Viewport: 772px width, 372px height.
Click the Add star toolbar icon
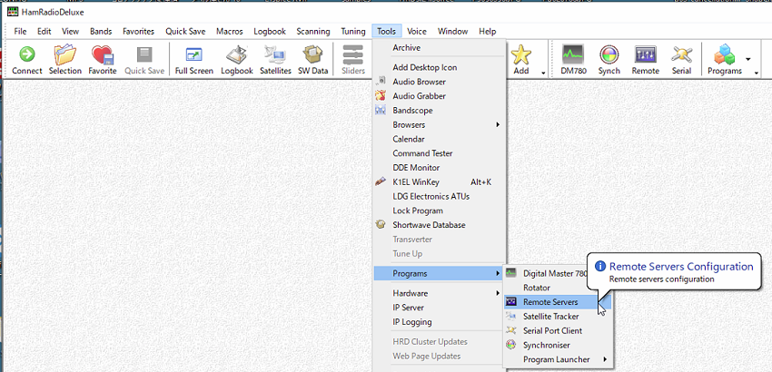pos(521,60)
